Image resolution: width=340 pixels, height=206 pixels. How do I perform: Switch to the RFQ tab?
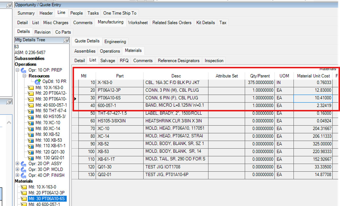click(x=124, y=61)
